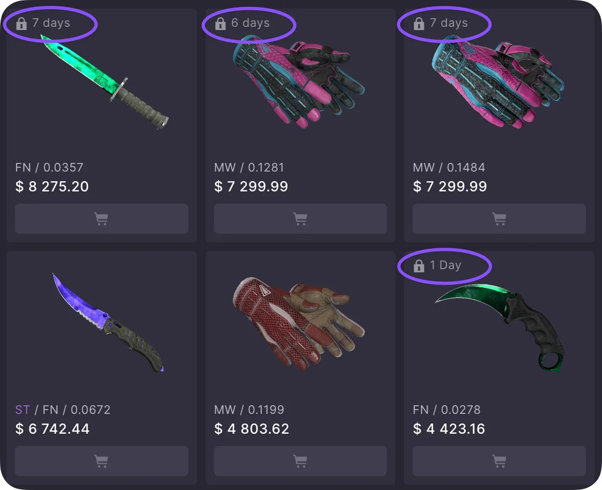Select the $ 8 275.20 price
The height and width of the screenshot is (490, 602).
(x=52, y=187)
